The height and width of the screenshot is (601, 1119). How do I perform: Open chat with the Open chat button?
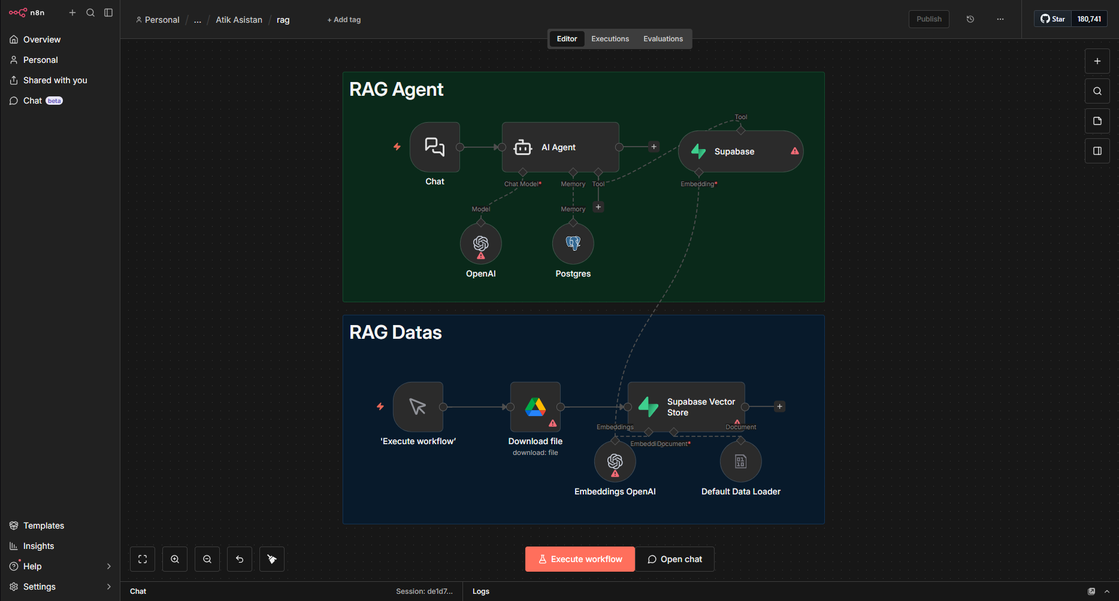[675, 558]
